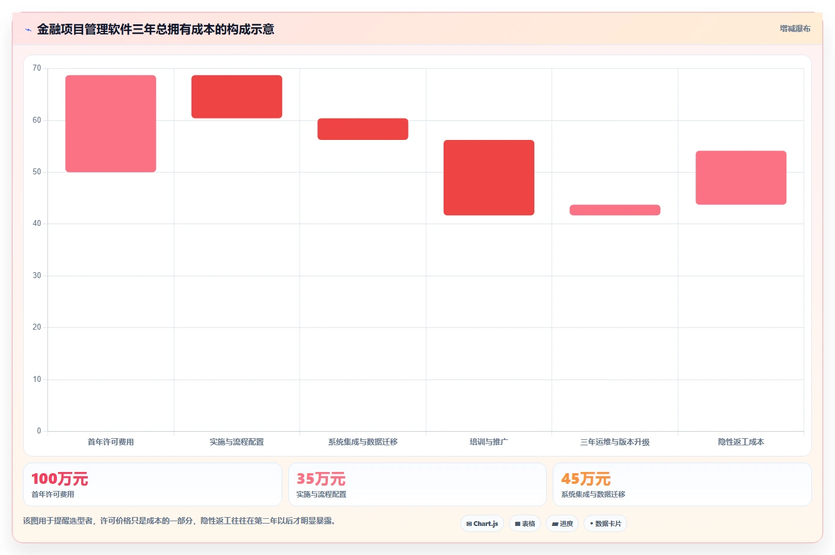This screenshot has width=835, height=555.
Task: Click the y-axis value 10
Action: [37, 379]
